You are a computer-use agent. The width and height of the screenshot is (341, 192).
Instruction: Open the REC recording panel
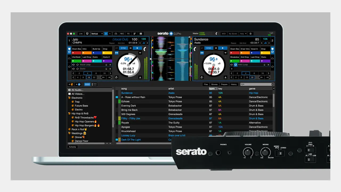[122, 34]
